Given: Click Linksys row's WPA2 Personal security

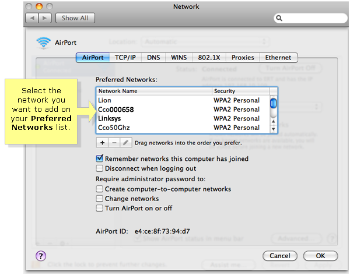Looking at the screenshot, I should pos(237,118).
